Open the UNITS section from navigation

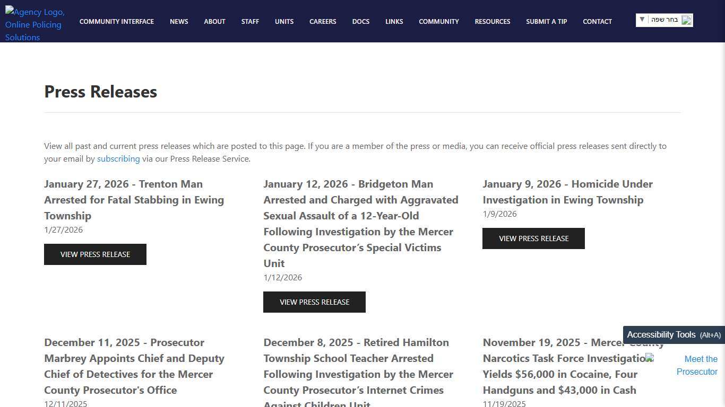284,22
